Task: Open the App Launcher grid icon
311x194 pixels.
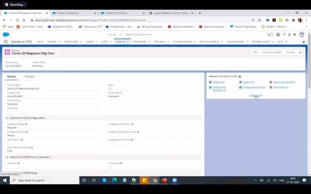Action: pos(6,42)
